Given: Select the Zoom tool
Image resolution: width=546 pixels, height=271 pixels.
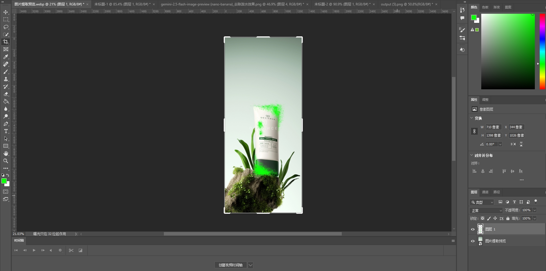Looking at the screenshot, I should (6, 161).
